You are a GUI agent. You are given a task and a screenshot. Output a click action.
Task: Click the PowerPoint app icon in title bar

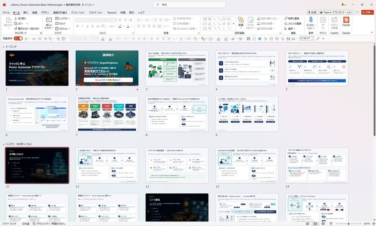pyautogui.click(x=4, y=5)
